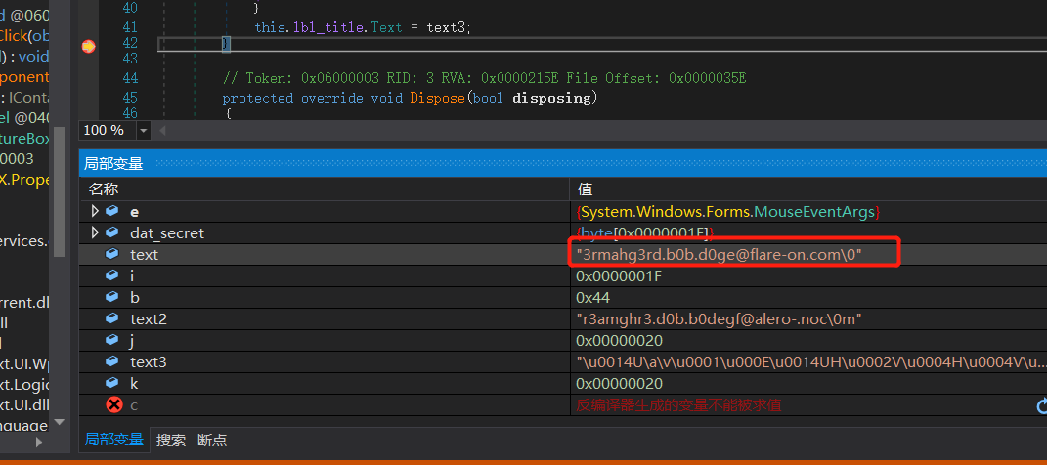Viewport: 1047px width, 465px height.
Task: Click the refresh icon in the c row
Action: 1041,404
